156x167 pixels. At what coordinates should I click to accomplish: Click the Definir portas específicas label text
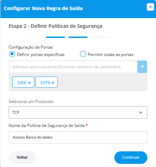[41, 55]
